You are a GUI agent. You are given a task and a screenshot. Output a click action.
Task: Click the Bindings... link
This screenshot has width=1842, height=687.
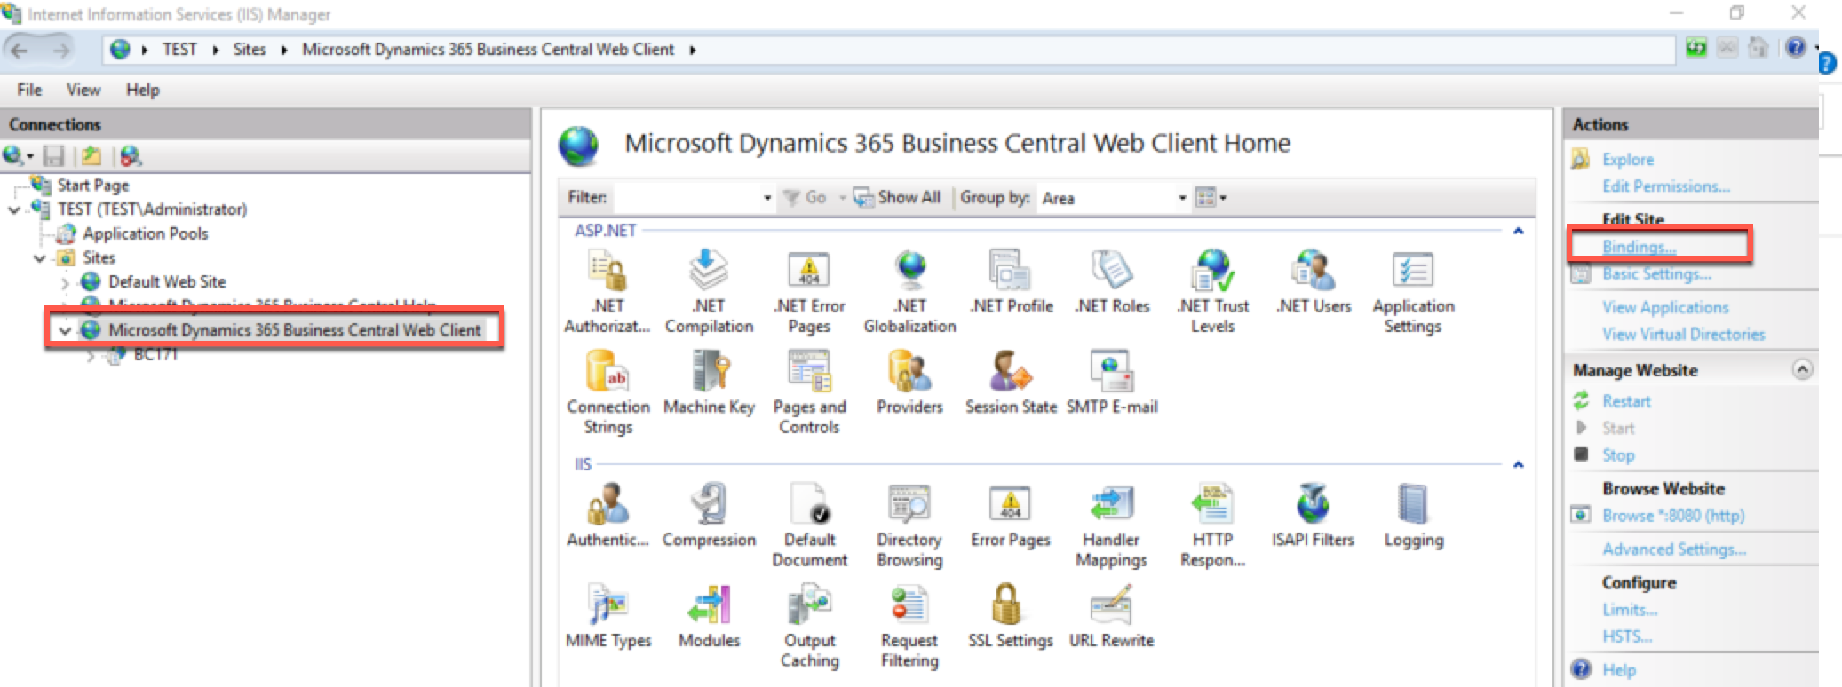tap(1639, 247)
